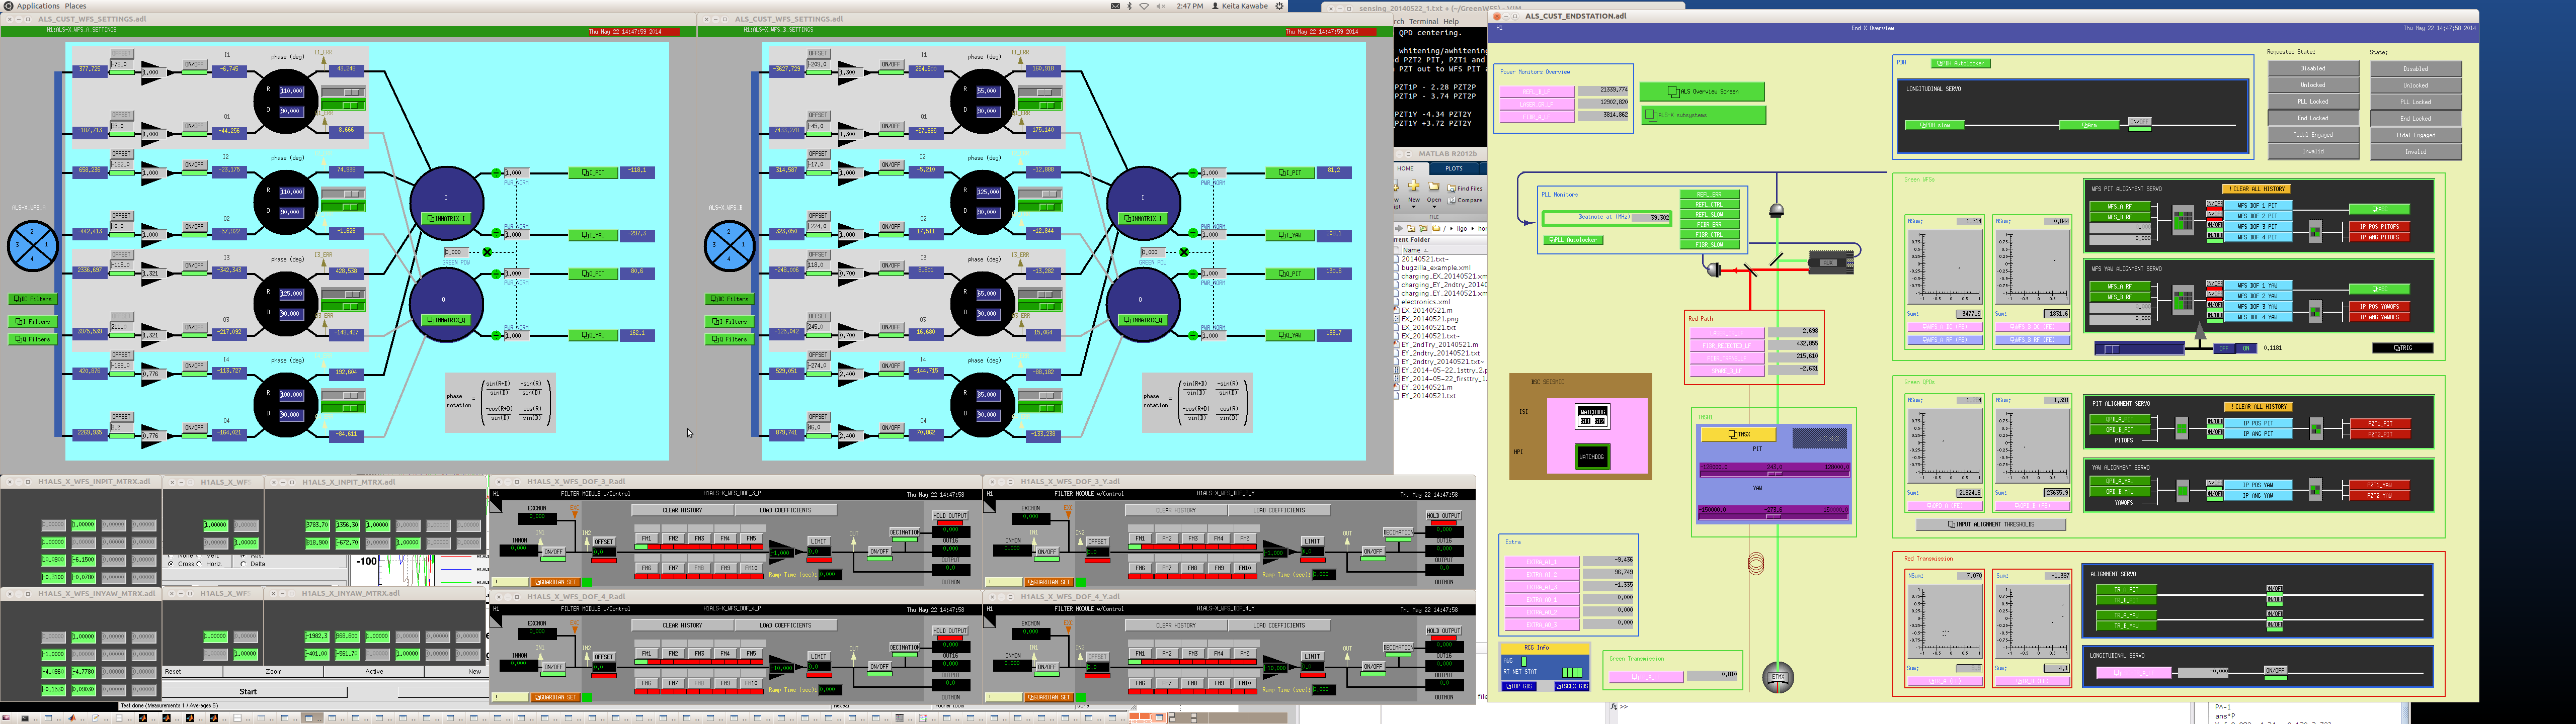Expand MATLAB New button dropdown arrow
This screenshot has height=724, width=2576.
(x=1413, y=206)
